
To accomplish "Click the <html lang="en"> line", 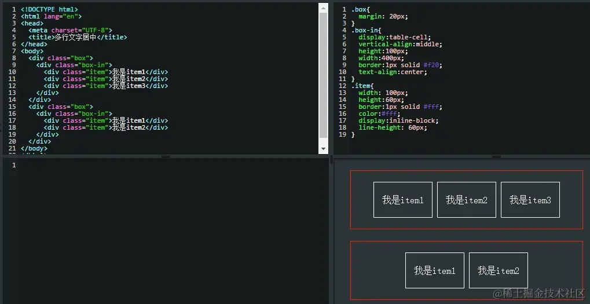I will pos(51,16).
